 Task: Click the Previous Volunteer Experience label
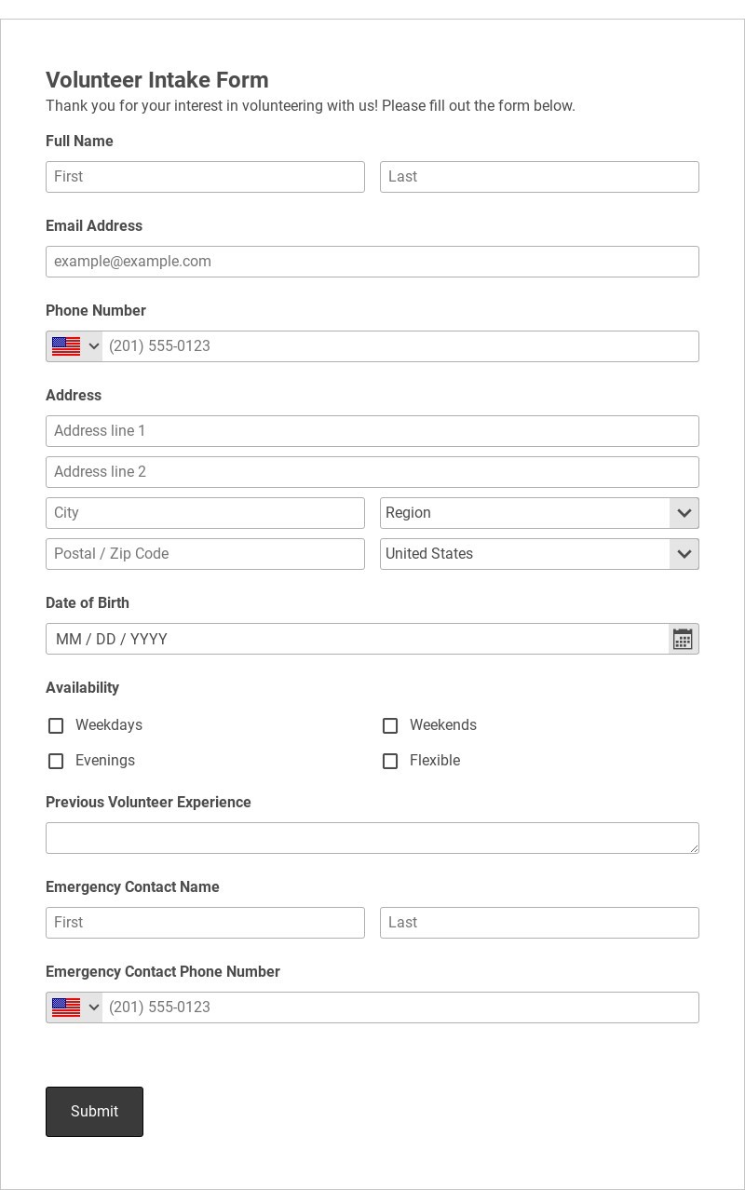(x=148, y=803)
